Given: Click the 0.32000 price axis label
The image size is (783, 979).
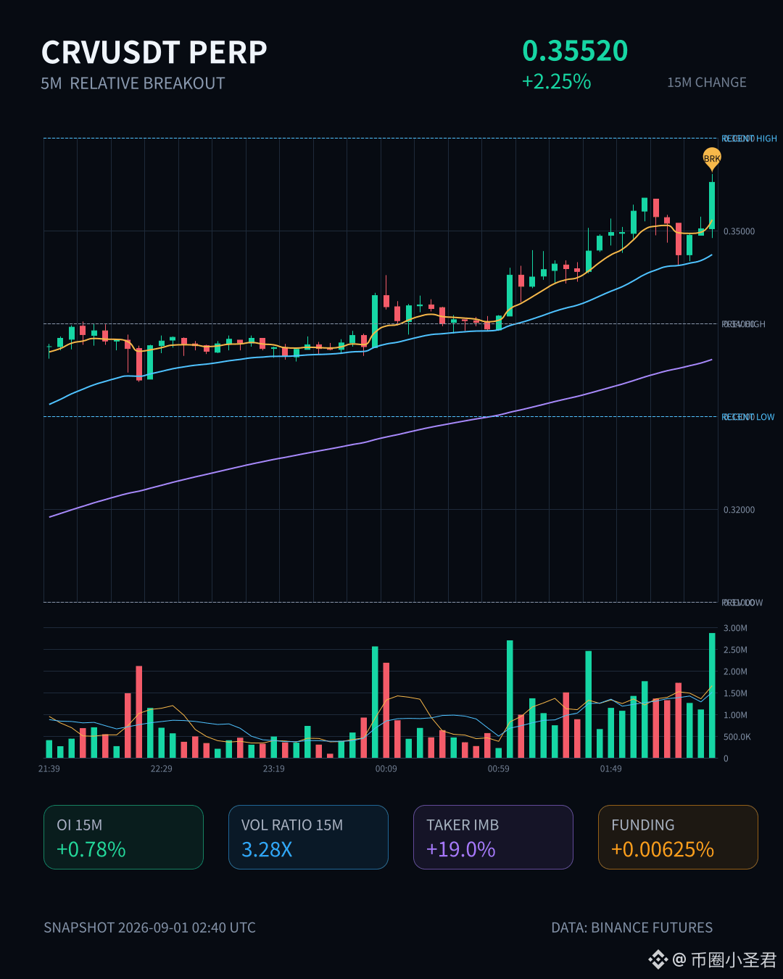Looking at the screenshot, I should click(739, 510).
